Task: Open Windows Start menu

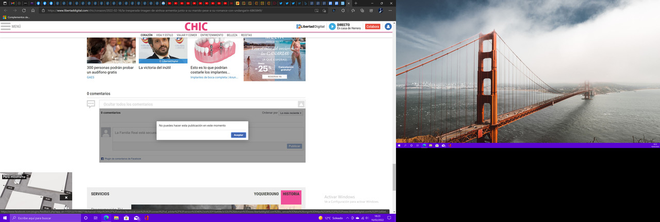Action: pyautogui.click(x=5, y=218)
